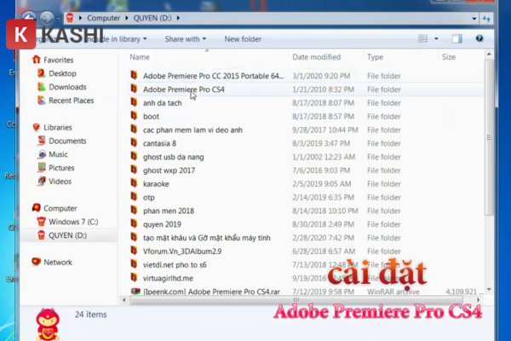
Task: Expand the address bar history dropdown
Action: click(474, 19)
